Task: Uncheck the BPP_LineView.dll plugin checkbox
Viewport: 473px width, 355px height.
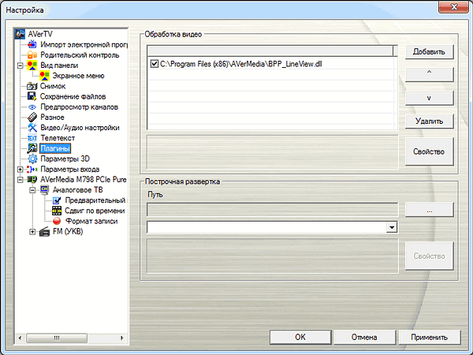Action: pos(155,64)
